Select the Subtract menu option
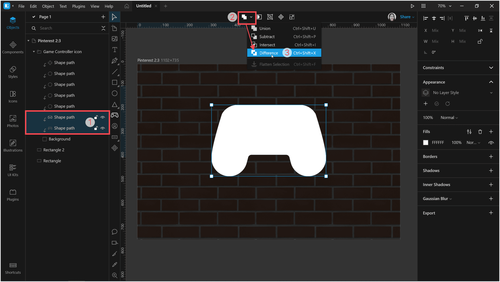Viewport: 500px width, 282px height. point(267,36)
